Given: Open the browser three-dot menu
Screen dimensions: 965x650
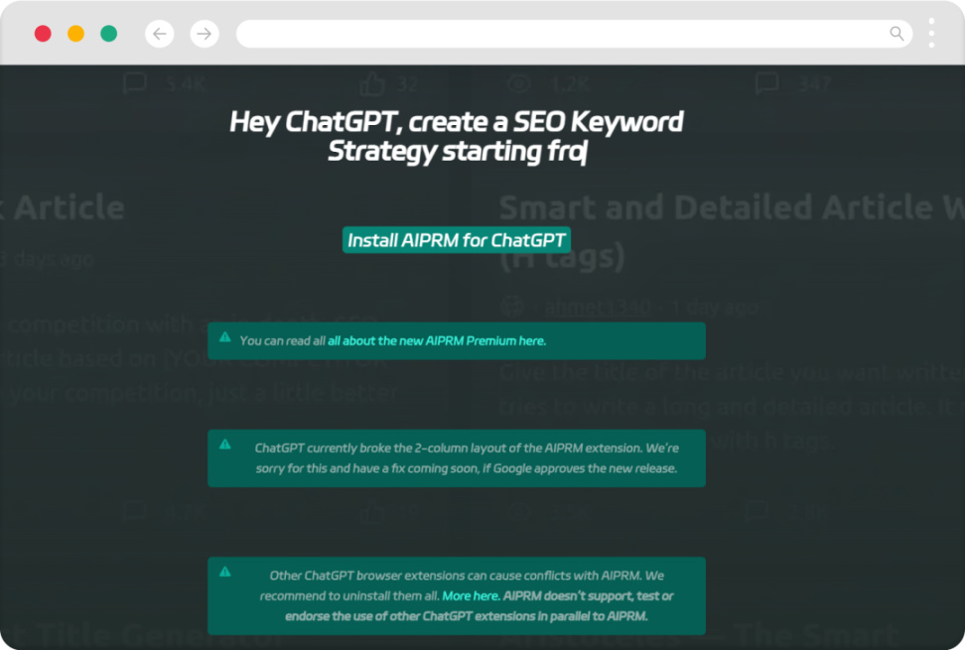Looking at the screenshot, I should click(x=931, y=33).
